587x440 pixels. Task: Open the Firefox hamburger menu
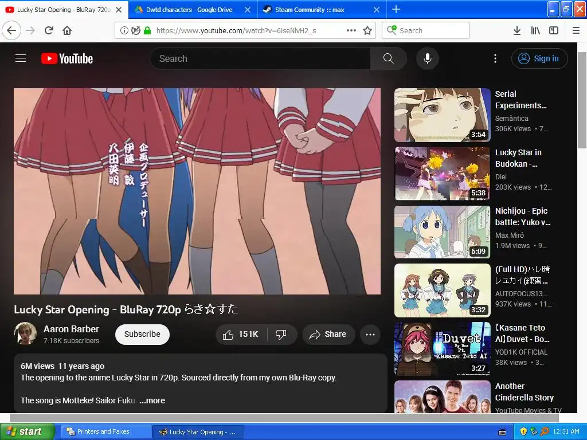pyautogui.click(x=576, y=31)
